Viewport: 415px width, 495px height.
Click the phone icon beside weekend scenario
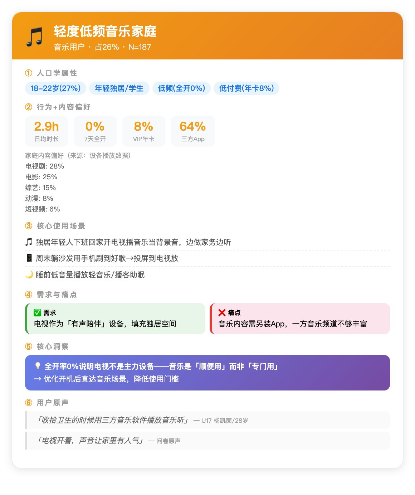(x=29, y=258)
